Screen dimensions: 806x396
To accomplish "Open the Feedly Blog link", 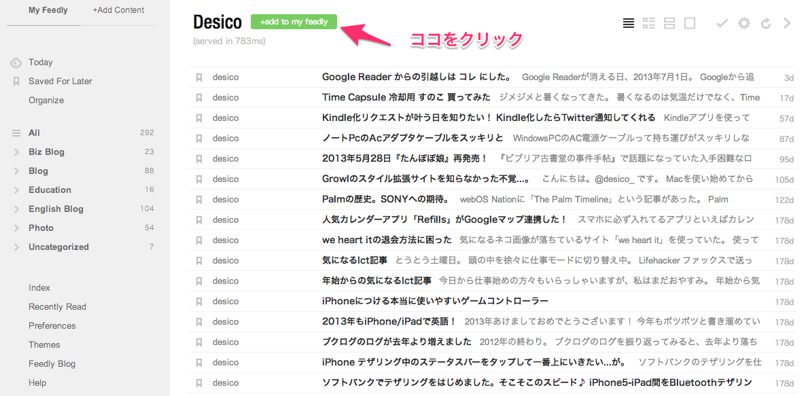I will coord(52,363).
